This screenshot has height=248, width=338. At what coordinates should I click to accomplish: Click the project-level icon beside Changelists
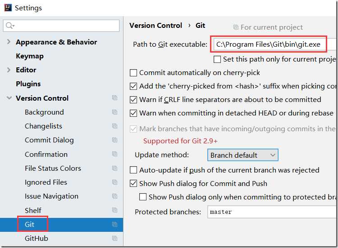[115, 126]
